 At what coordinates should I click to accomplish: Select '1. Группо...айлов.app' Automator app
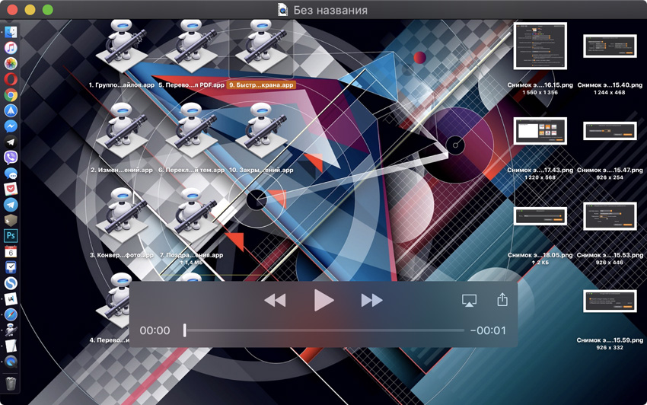coord(121,46)
